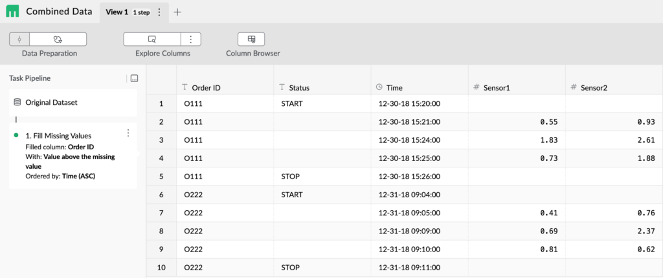Click time cell 12-30-18 15:24:00
This screenshot has height=278, width=663.
(x=420, y=140)
